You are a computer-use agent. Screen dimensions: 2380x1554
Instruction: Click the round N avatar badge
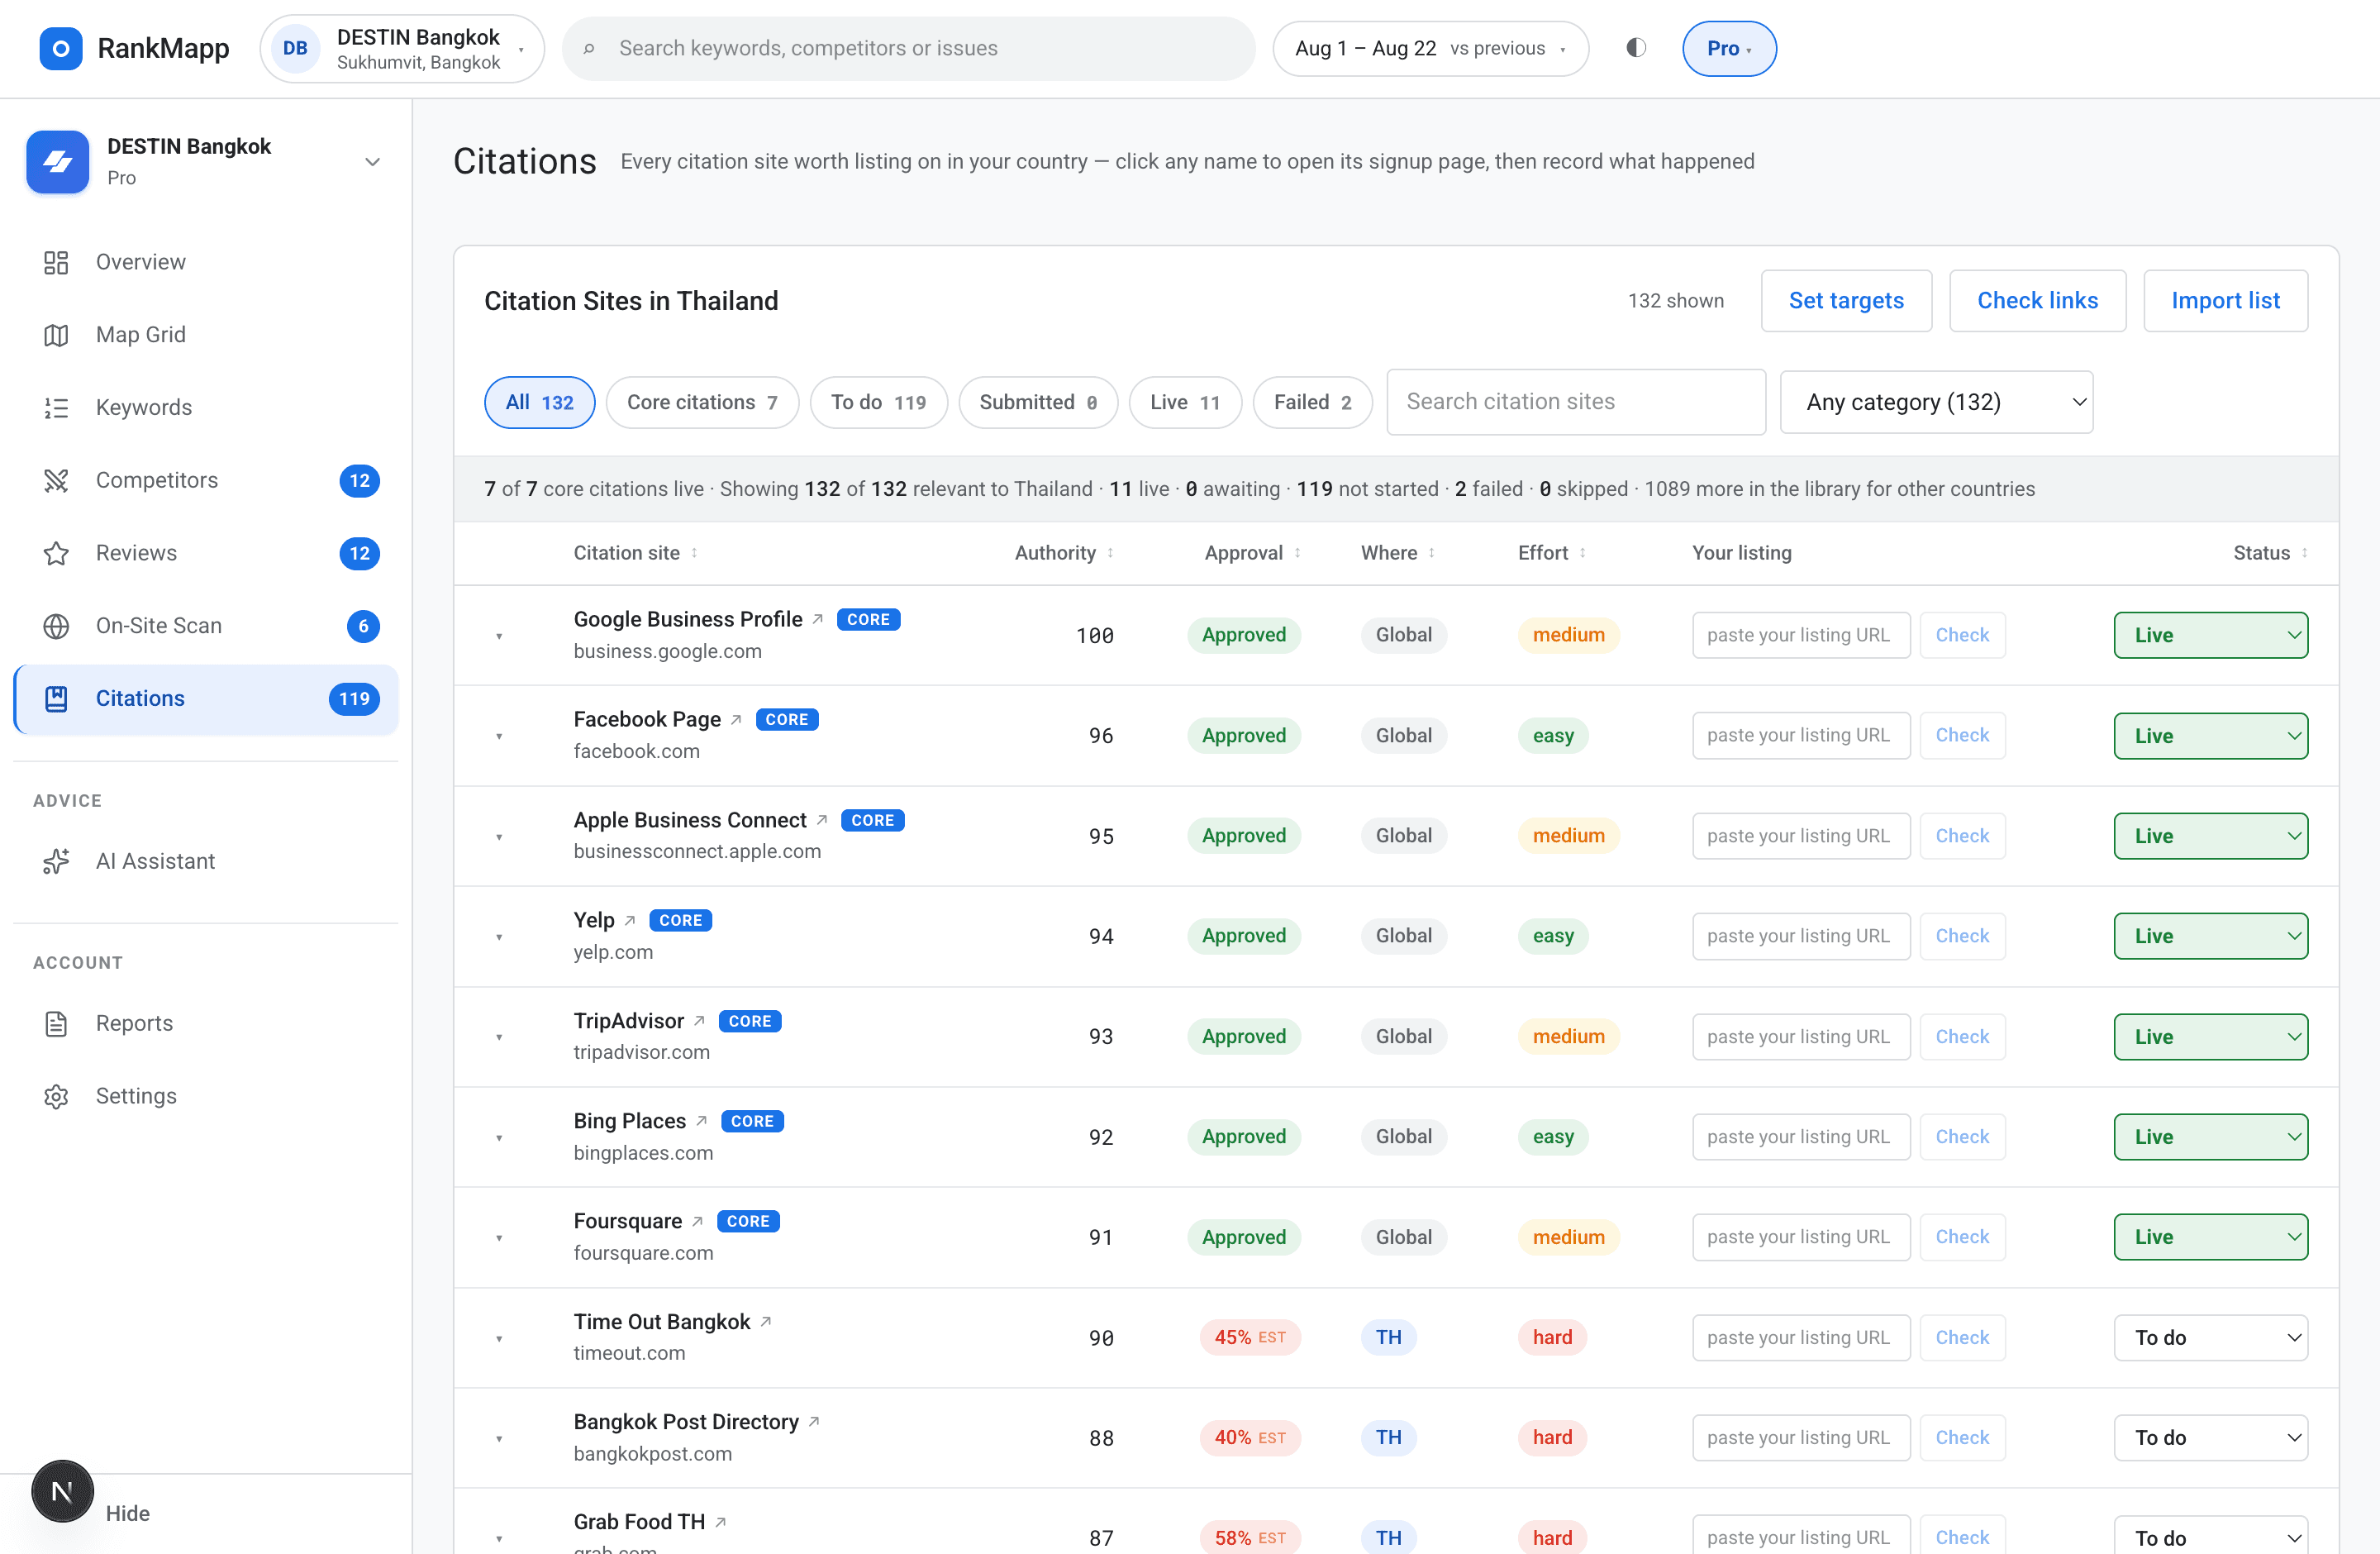(x=62, y=1491)
